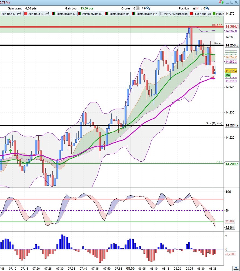Click the S1 J line label text
240x271 pixels.
(219, 162)
